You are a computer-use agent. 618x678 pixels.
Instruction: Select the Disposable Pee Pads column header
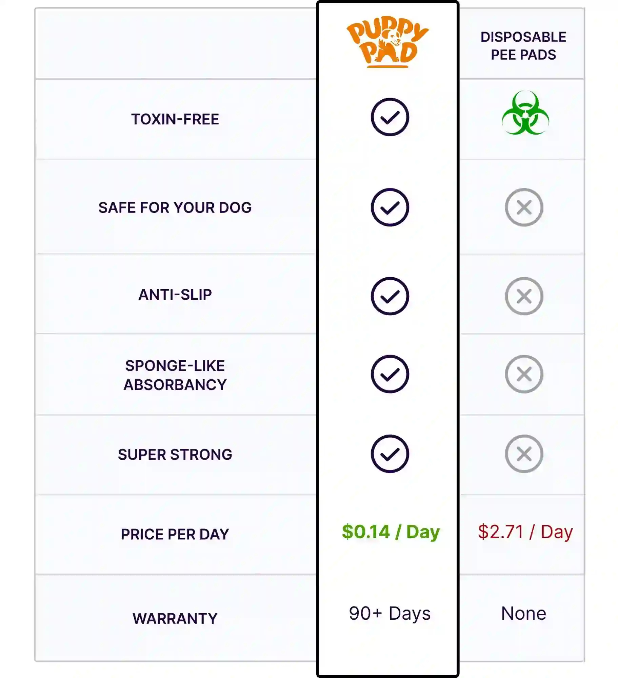pyautogui.click(x=523, y=46)
